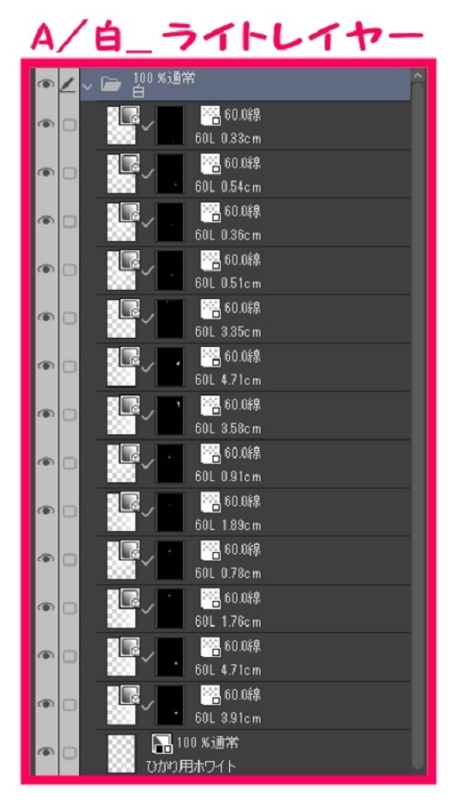Screen dimensions: 460x808
Task: Click the pen editing-layer icon beside 白 folder
Action: pyautogui.click(x=68, y=85)
